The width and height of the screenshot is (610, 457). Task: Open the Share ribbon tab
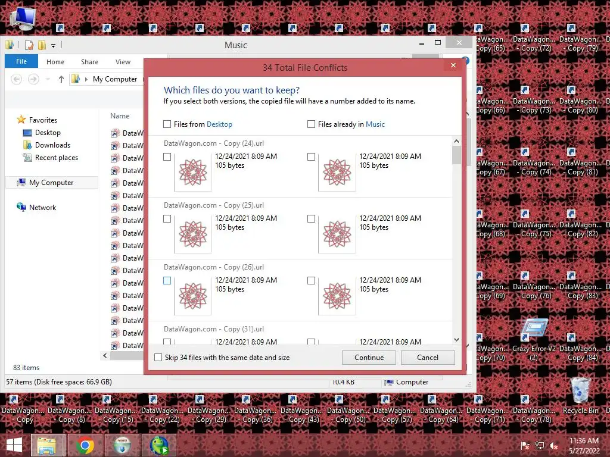89,62
